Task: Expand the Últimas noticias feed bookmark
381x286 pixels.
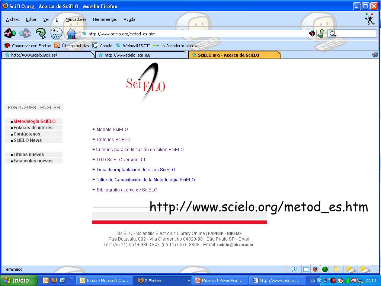Action: (x=72, y=45)
